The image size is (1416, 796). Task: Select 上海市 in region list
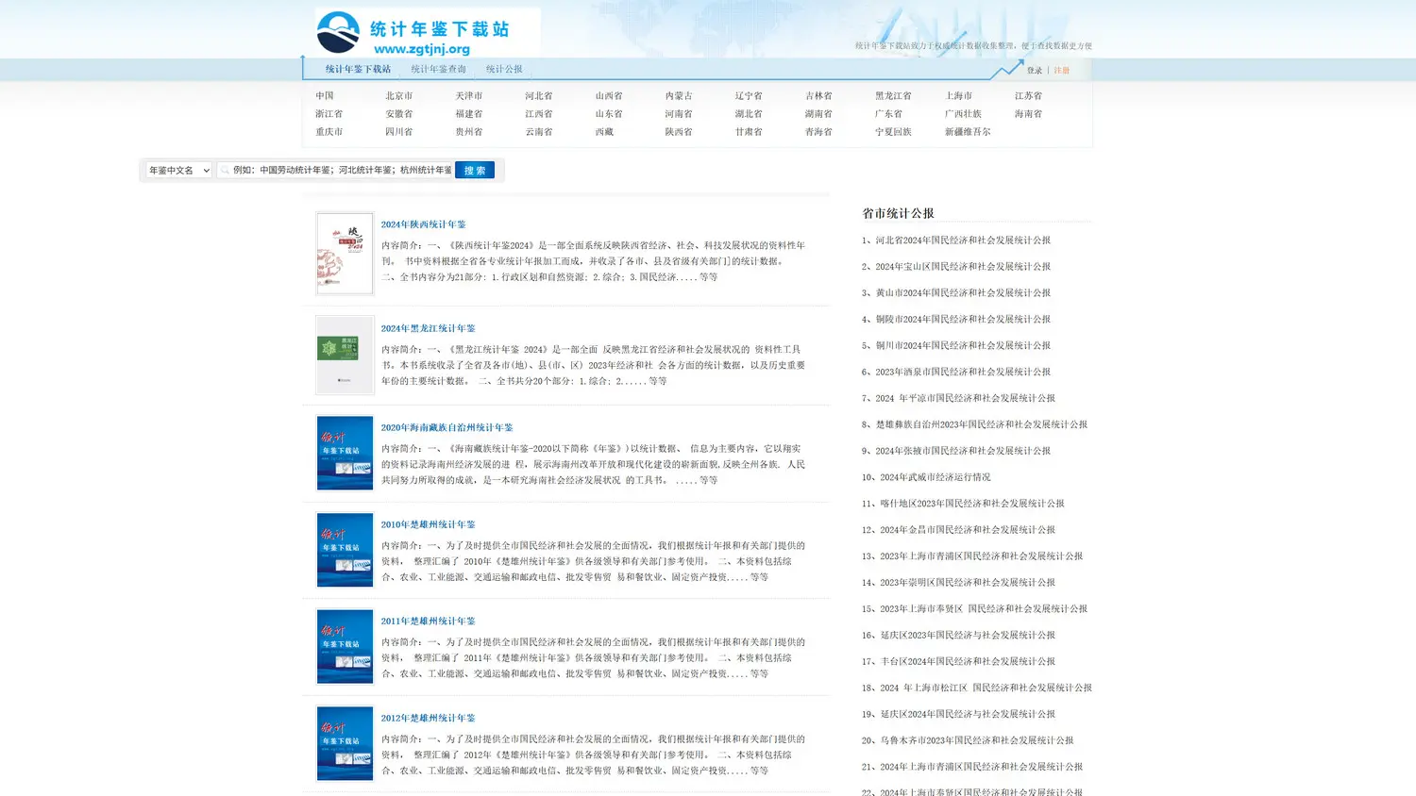[x=958, y=96]
